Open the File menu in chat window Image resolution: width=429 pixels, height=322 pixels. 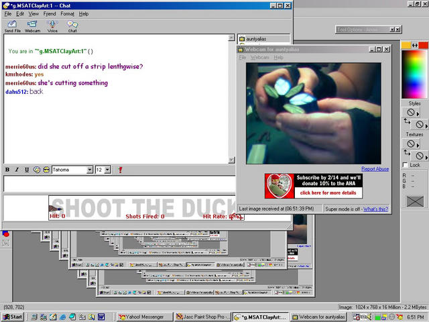pos(8,13)
